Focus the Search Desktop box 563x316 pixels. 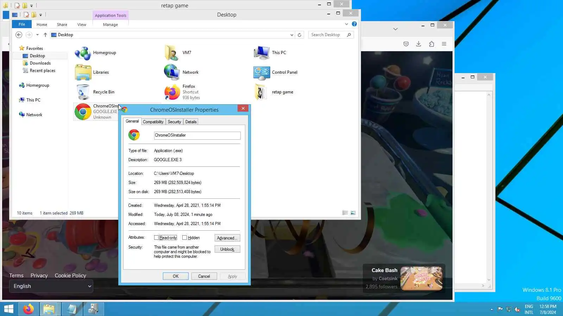(x=331, y=35)
